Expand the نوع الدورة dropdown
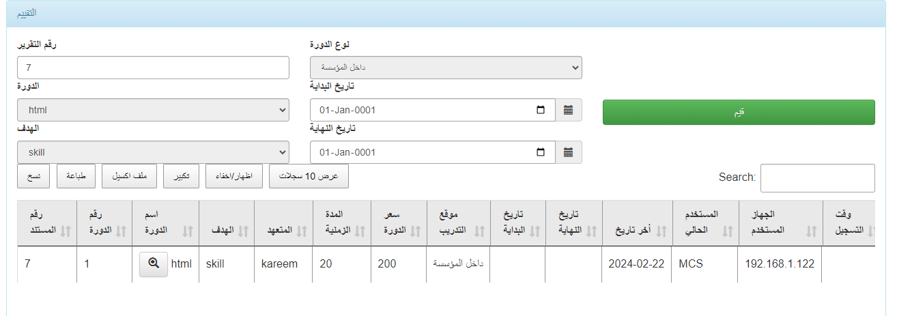This screenshot has width=897, height=316. point(446,68)
